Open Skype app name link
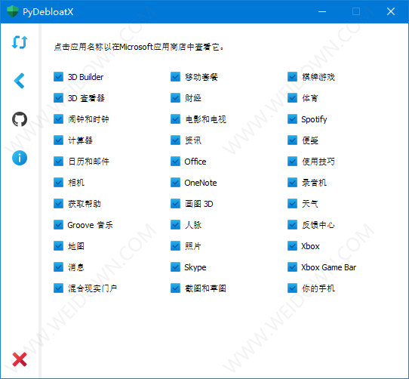409x379 pixels. pos(195,267)
